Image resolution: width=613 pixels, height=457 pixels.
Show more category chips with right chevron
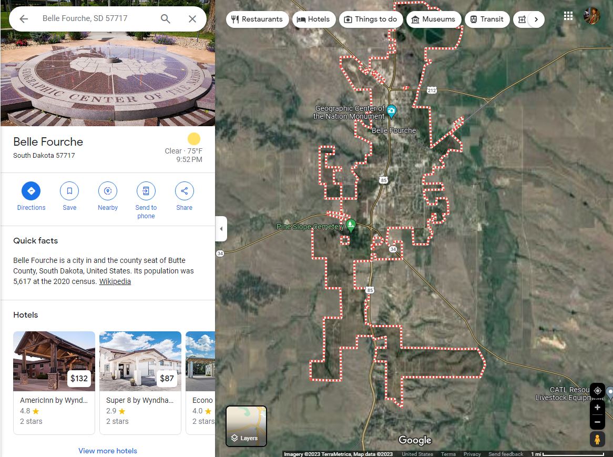click(x=536, y=19)
